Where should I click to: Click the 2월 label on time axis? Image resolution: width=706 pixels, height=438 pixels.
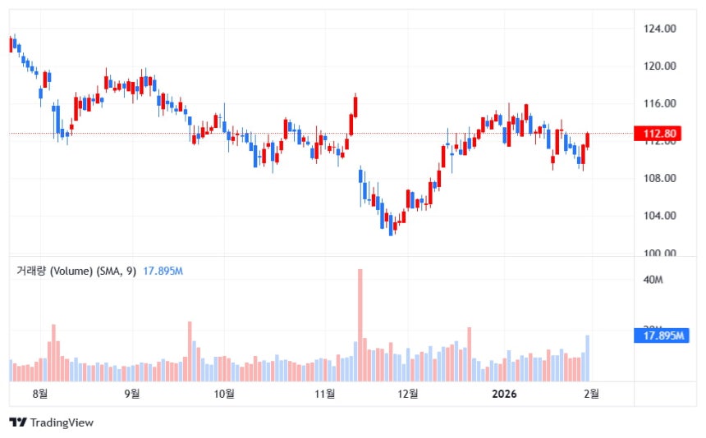pyautogui.click(x=591, y=394)
